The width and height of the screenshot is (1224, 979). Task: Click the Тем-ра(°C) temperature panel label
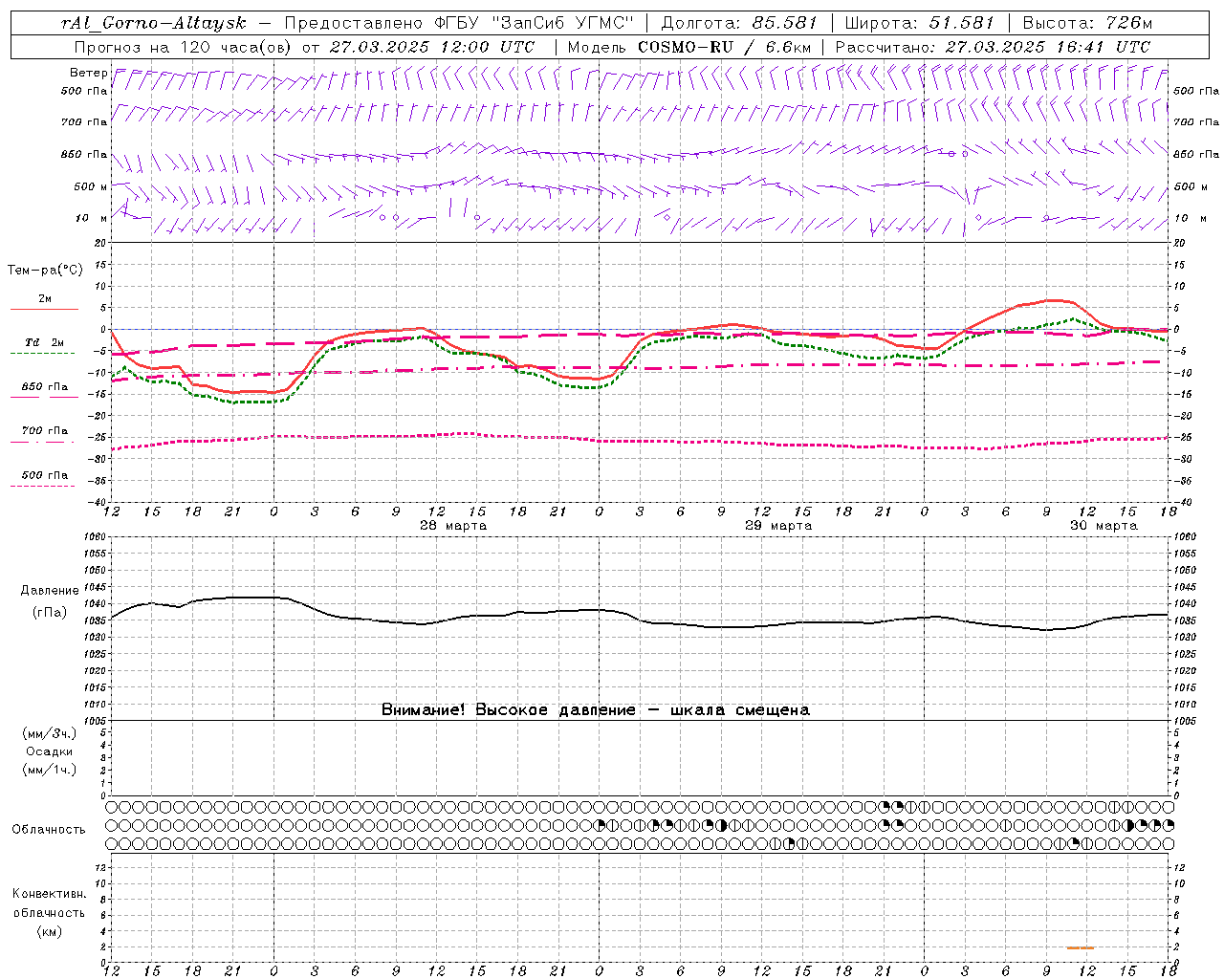click(x=45, y=271)
